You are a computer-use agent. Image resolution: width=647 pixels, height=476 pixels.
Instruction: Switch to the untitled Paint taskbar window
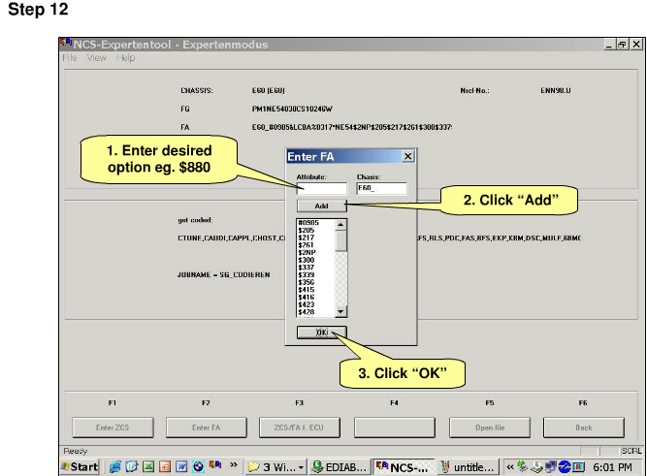pos(468,467)
